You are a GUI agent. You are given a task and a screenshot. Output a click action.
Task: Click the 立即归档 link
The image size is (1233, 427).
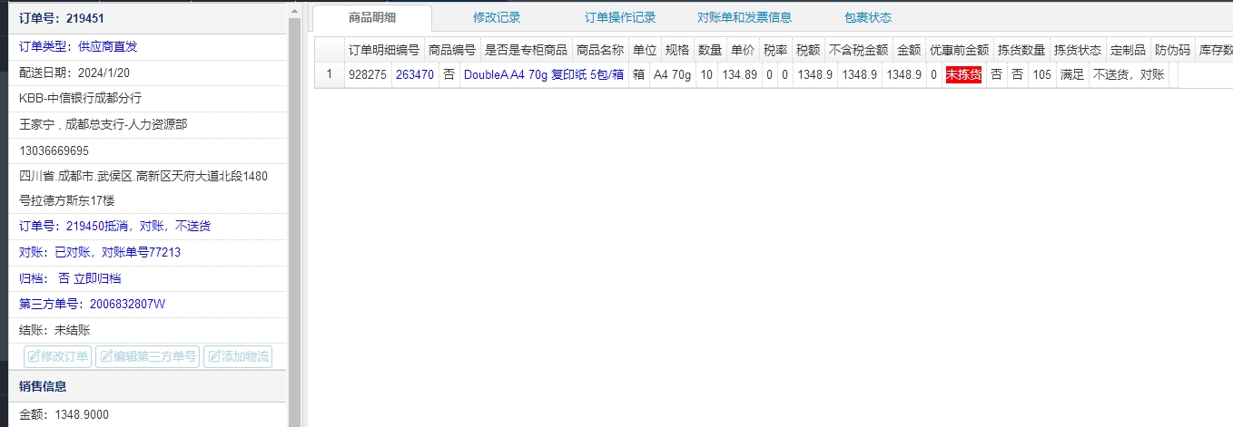(x=97, y=278)
